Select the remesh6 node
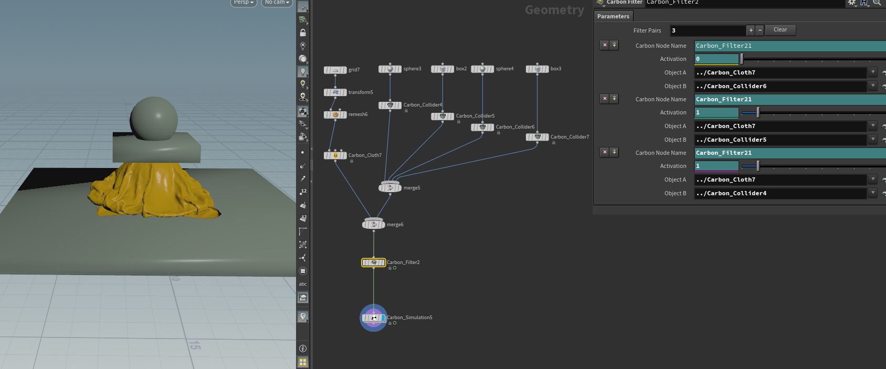Screen dimensions: 886x369 [x=335, y=114]
